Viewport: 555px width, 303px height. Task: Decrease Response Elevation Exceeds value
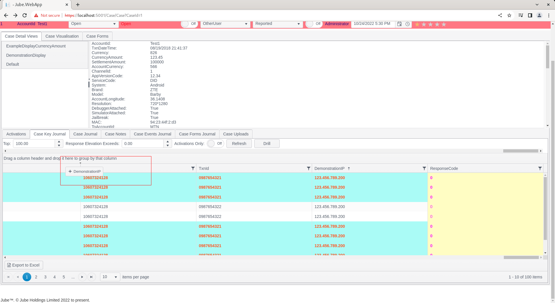coord(168,146)
